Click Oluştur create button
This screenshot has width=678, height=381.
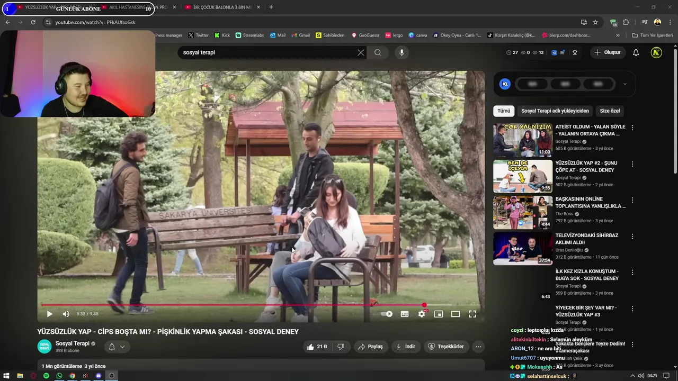[608, 52]
